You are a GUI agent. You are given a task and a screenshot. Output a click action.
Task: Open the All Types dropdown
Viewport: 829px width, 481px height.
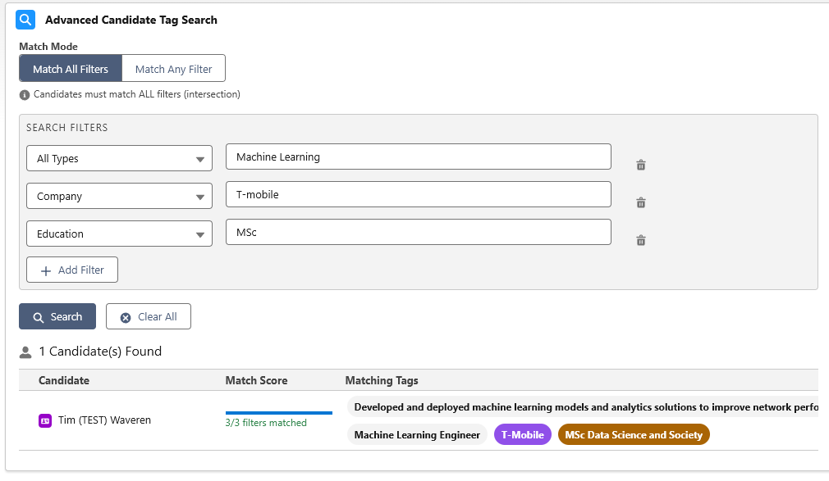coord(118,157)
